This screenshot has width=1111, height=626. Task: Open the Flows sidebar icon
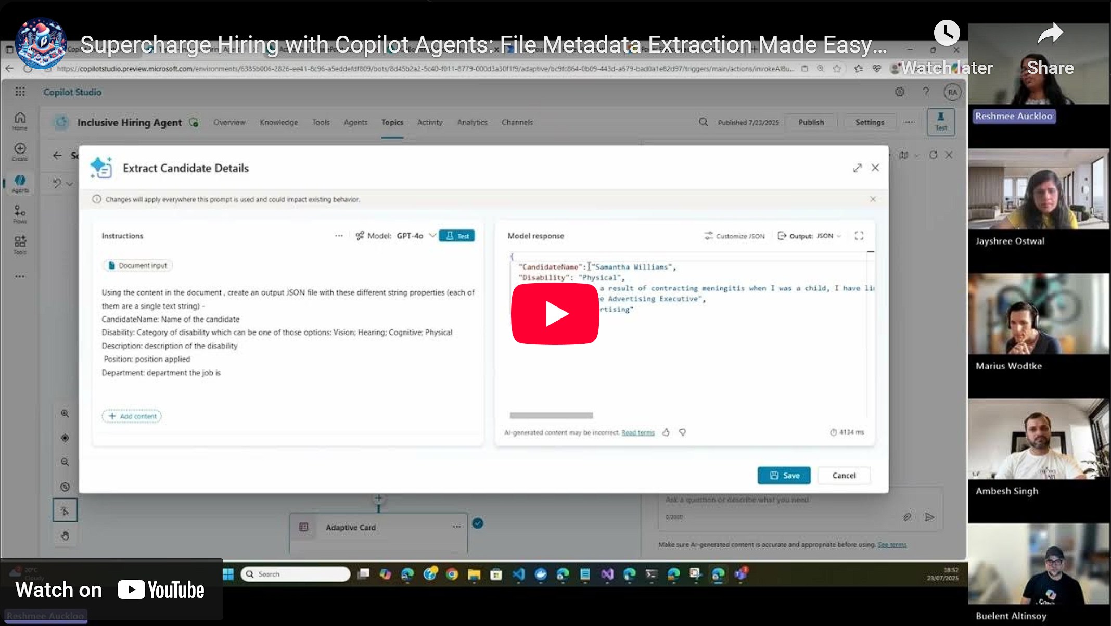pos(20,213)
